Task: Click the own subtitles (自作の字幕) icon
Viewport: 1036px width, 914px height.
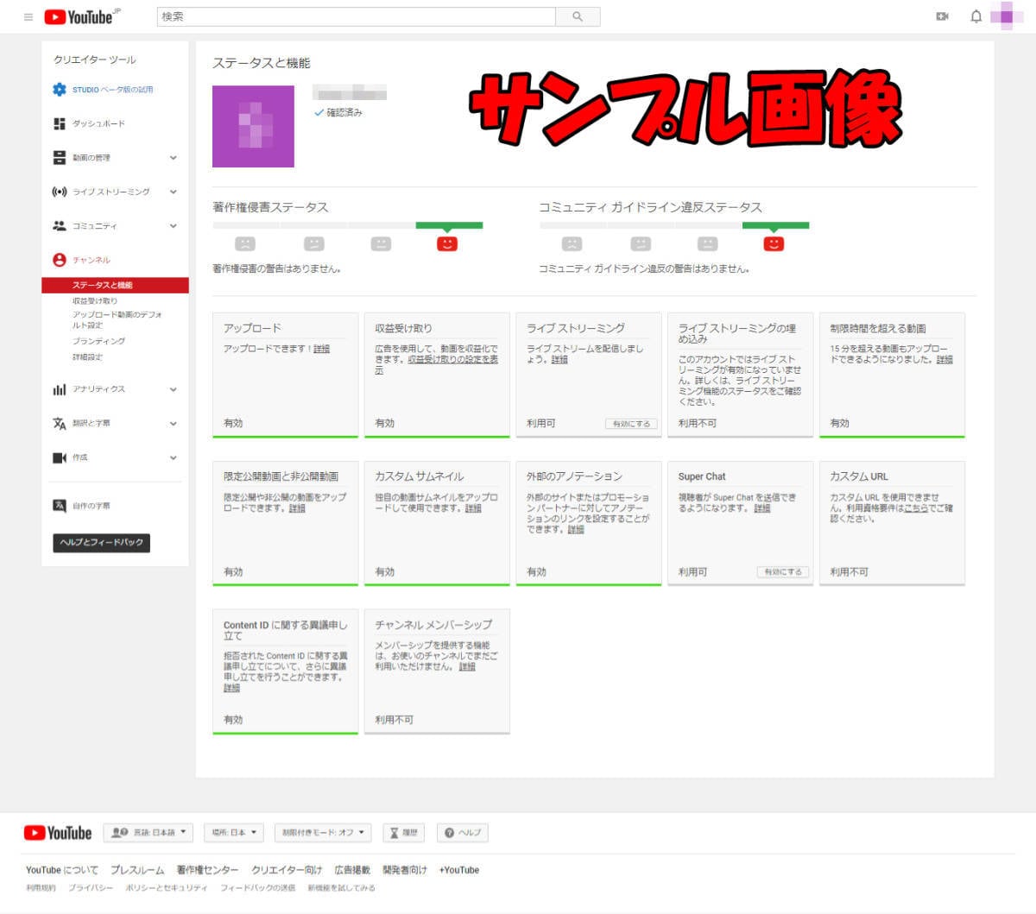Action: (59, 506)
